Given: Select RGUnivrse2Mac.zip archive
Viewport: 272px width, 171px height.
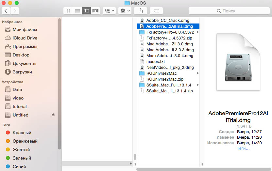Looking at the screenshot, I should (168, 79).
